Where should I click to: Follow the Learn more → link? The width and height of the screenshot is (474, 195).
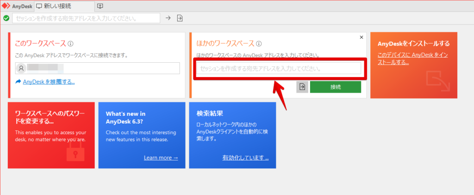click(161, 158)
